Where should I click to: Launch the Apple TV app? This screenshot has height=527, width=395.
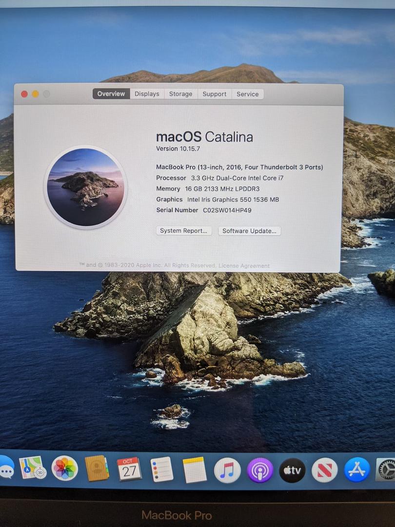(x=292, y=470)
